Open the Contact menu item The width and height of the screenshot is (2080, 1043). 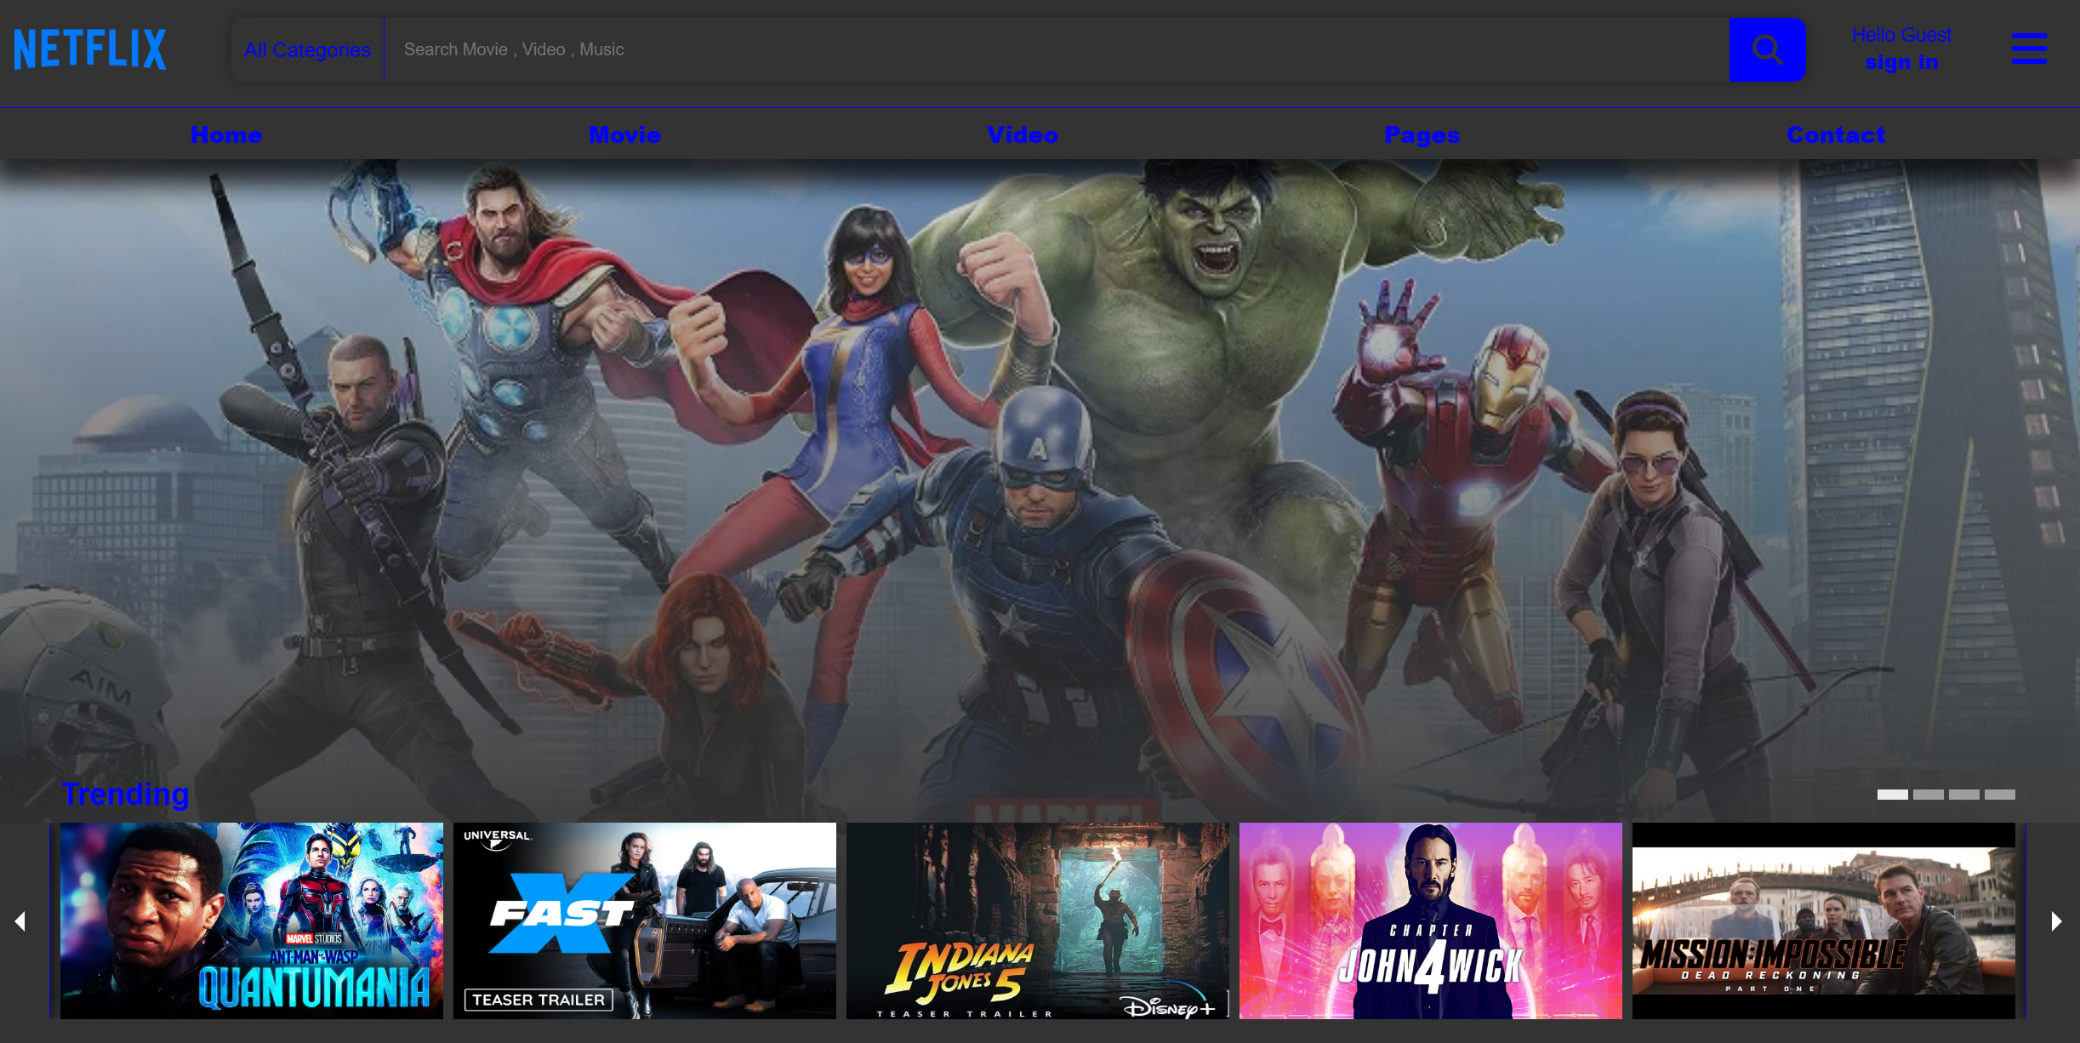tap(1836, 134)
